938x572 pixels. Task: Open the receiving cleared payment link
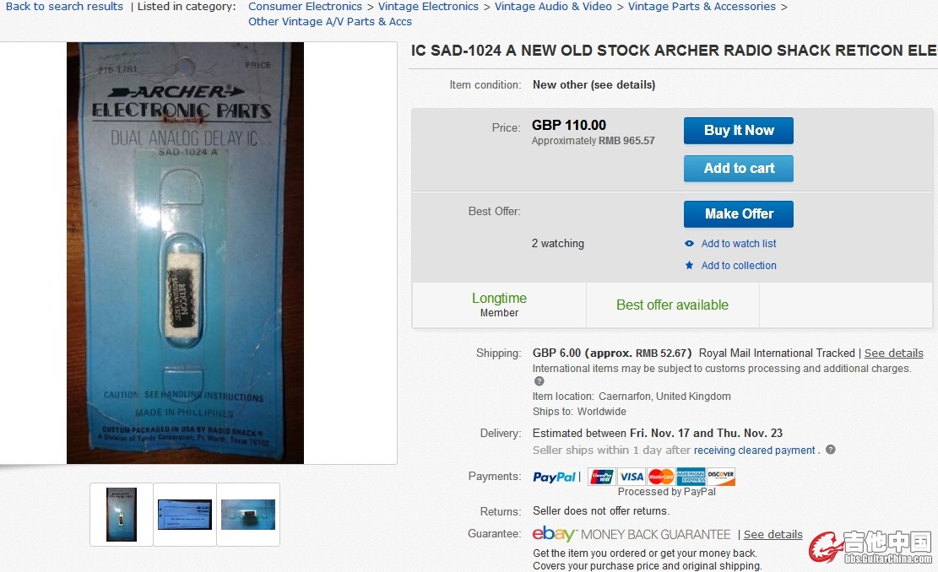754,450
